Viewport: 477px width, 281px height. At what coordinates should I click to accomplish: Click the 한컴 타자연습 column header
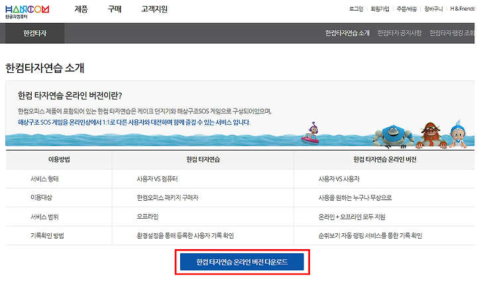click(203, 160)
